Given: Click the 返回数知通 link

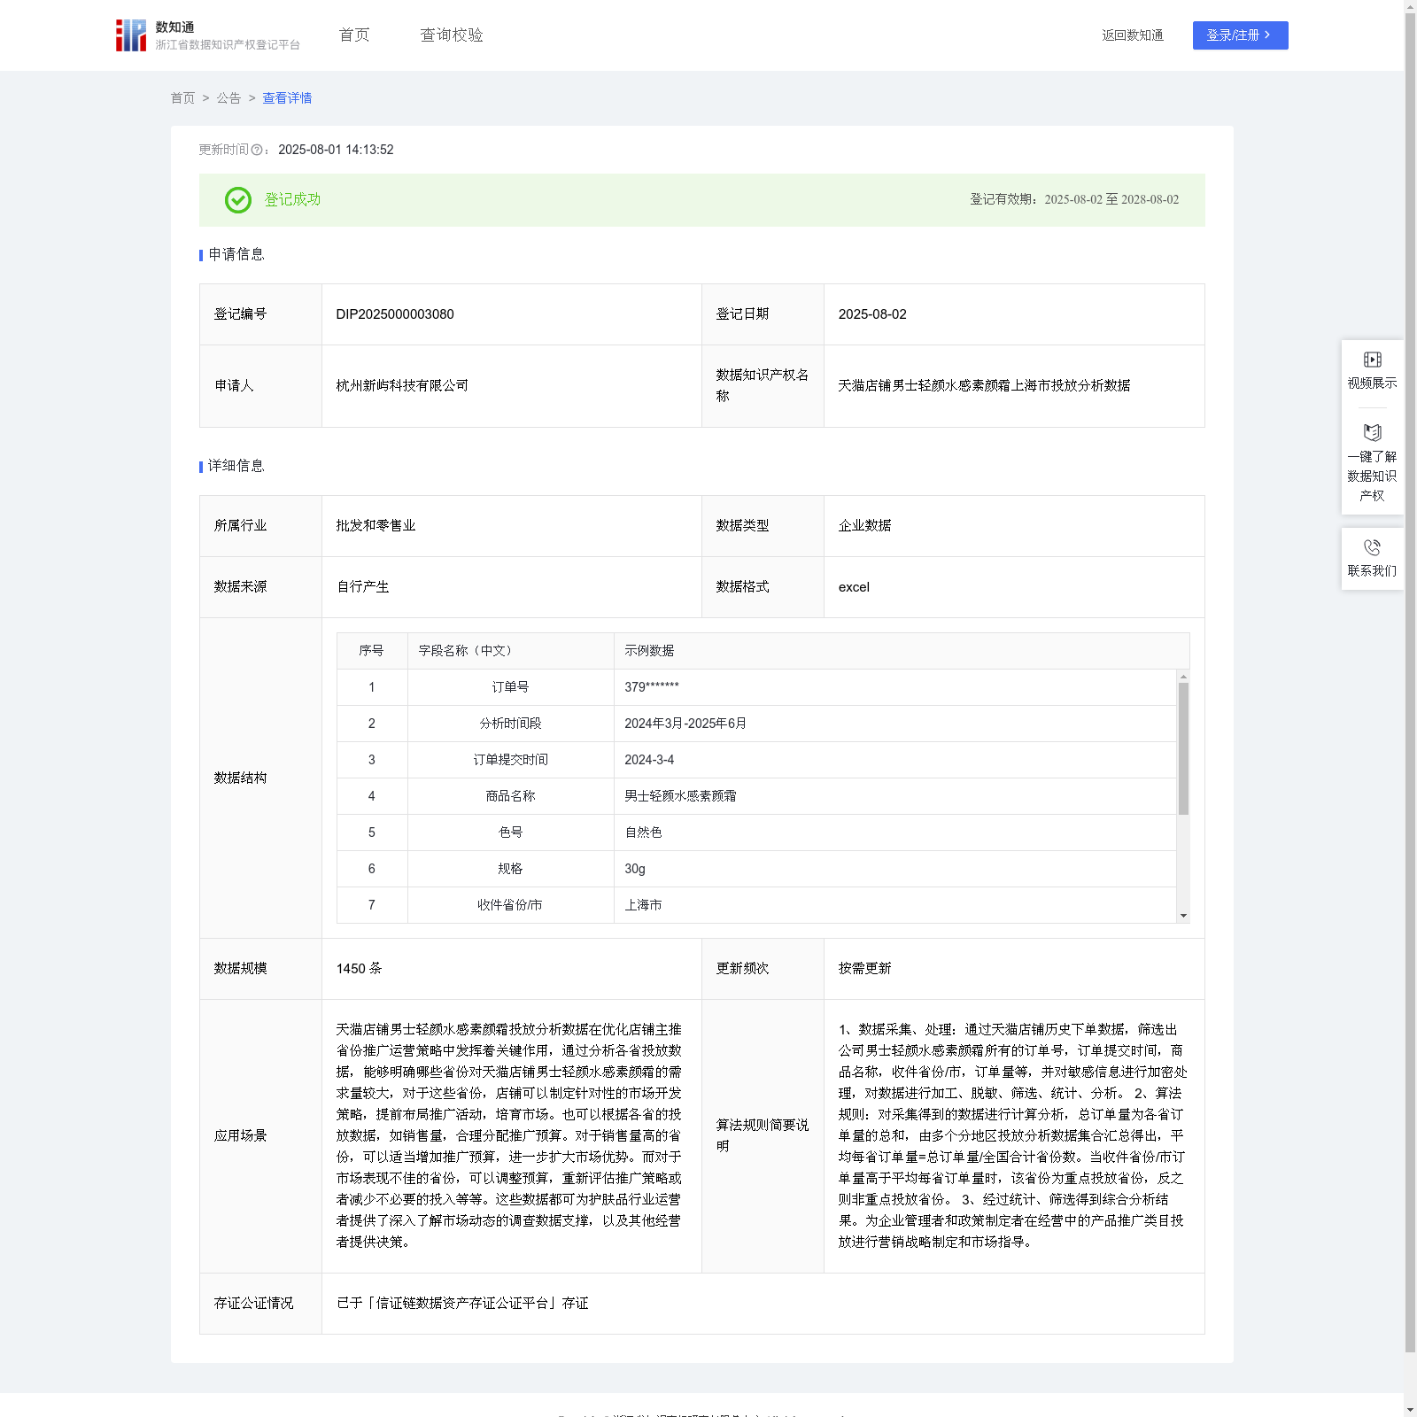Looking at the screenshot, I should pyautogui.click(x=1132, y=35).
